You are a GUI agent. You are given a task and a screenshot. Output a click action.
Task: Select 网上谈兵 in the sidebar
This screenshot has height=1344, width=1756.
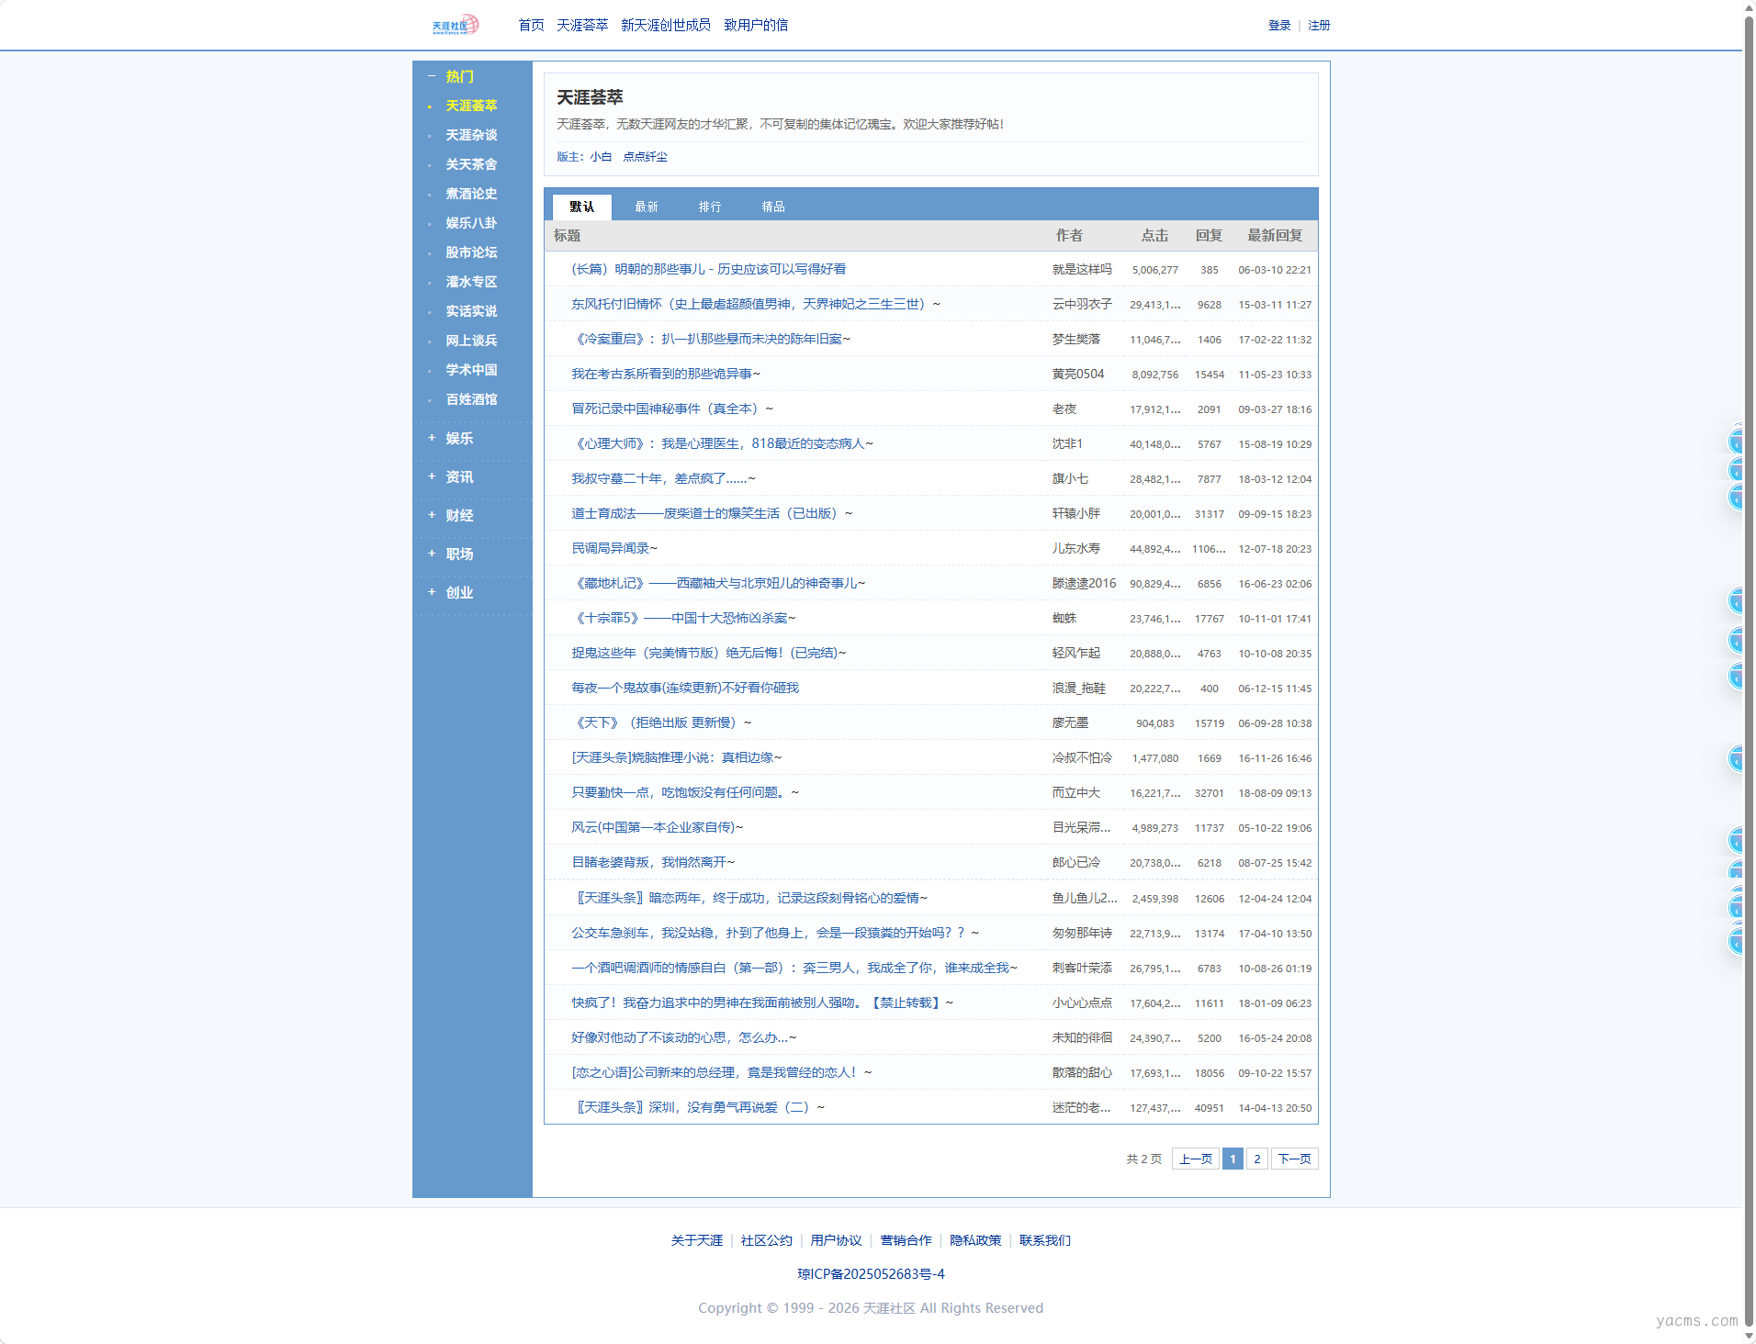click(471, 341)
